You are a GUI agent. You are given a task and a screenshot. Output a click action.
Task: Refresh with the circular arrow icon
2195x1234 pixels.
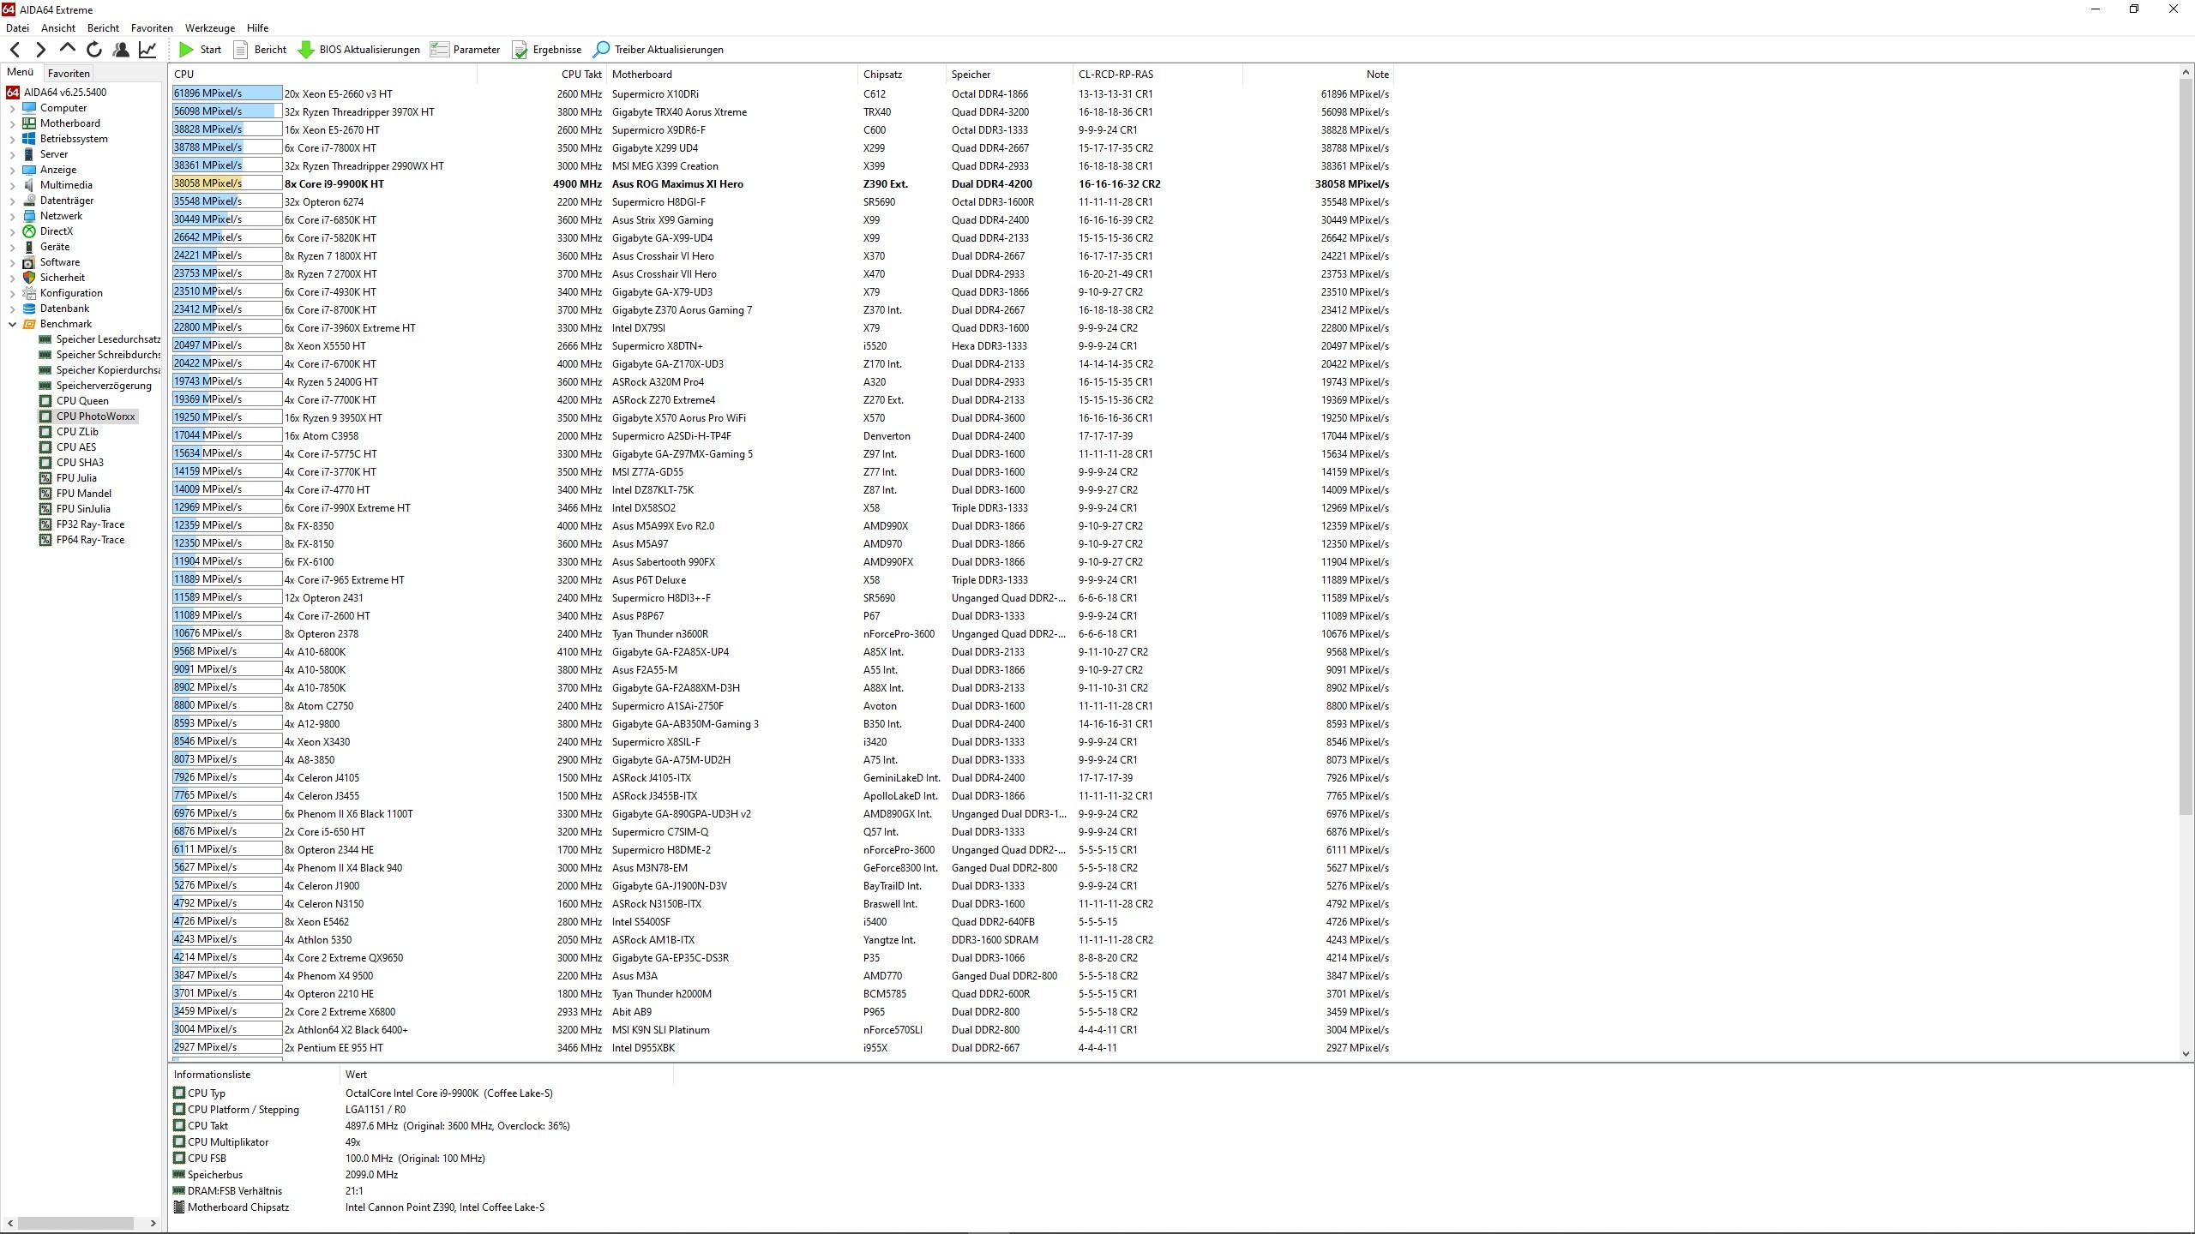click(94, 50)
